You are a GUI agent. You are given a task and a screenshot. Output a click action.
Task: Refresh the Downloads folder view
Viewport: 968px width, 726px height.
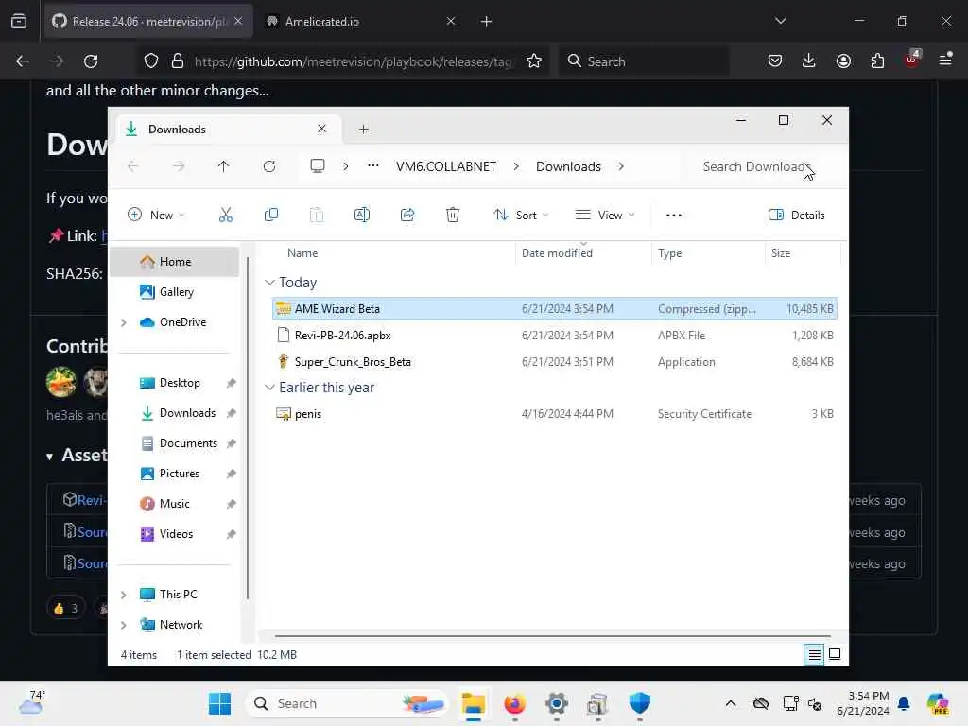tap(269, 166)
